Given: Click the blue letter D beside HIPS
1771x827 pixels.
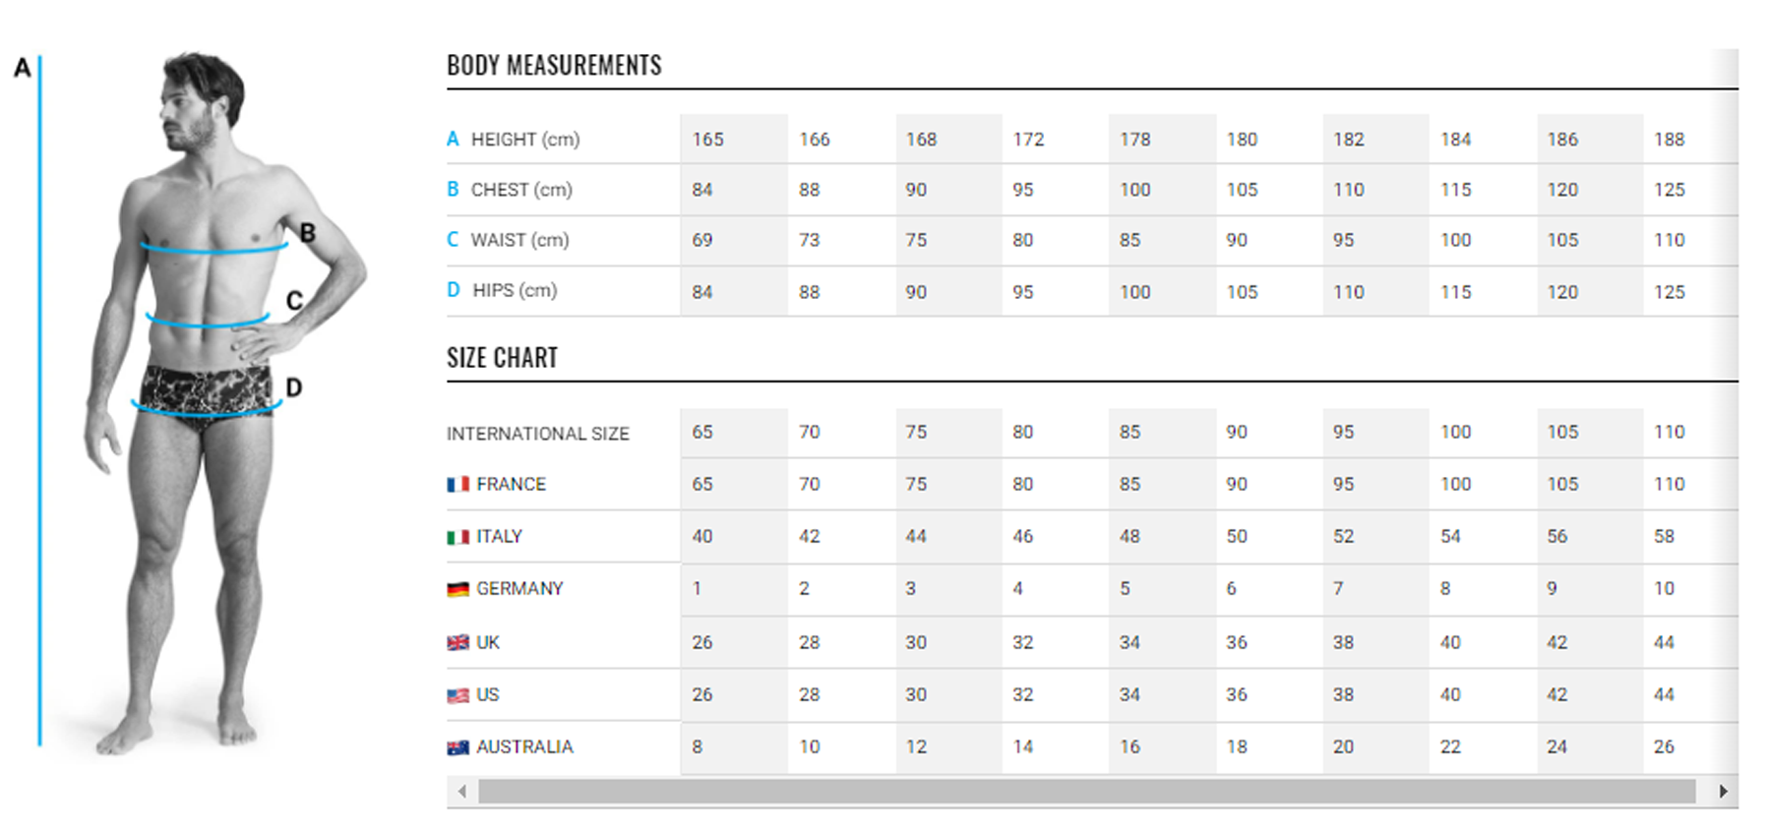Looking at the screenshot, I should pos(453,290).
